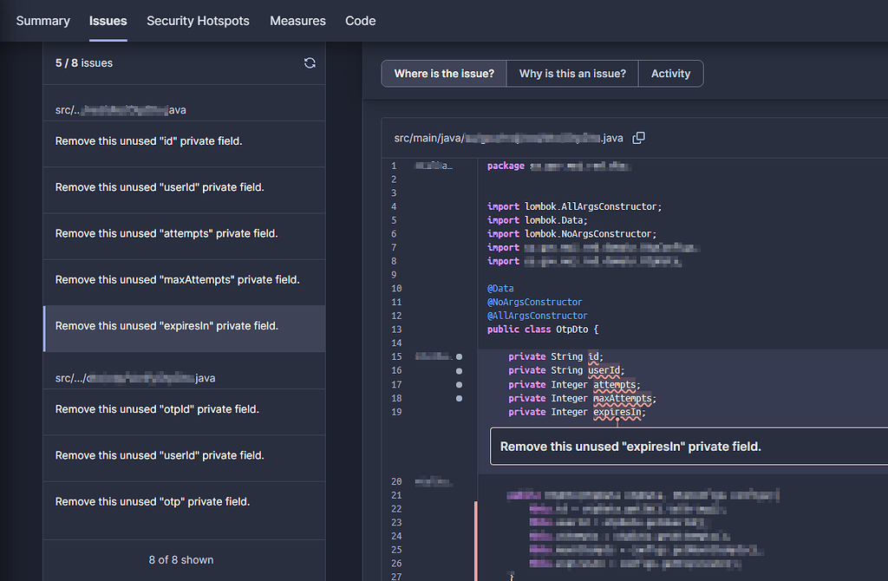Switch to the Security Hotspots tab
Screen dimensions: 888x581
(198, 20)
